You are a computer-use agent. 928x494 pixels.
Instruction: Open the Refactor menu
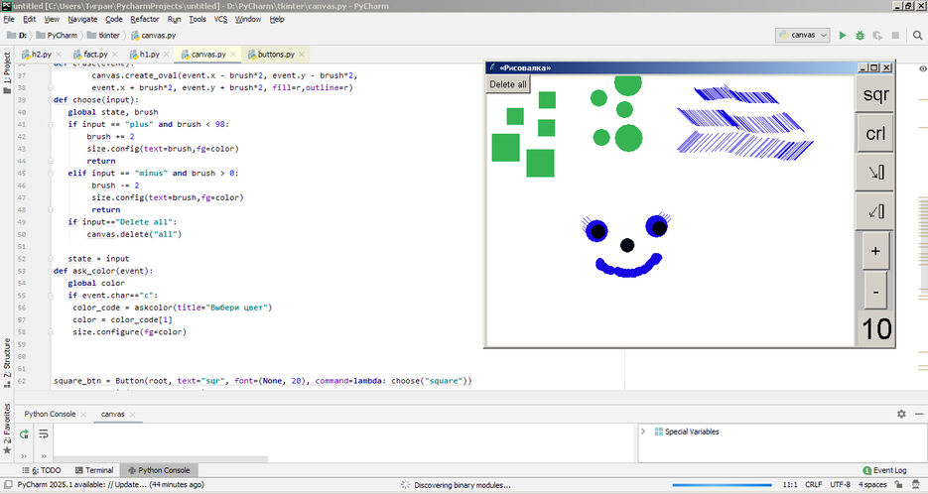(144, 20)
